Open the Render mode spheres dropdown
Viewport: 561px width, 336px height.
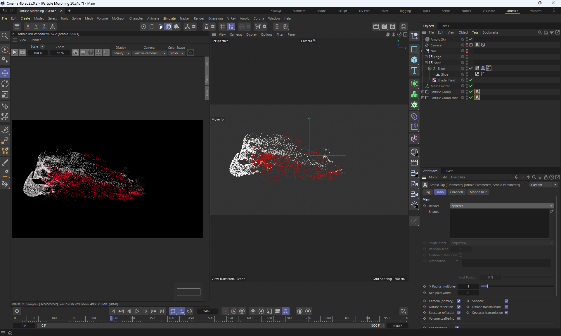click(x=502, y=206)
